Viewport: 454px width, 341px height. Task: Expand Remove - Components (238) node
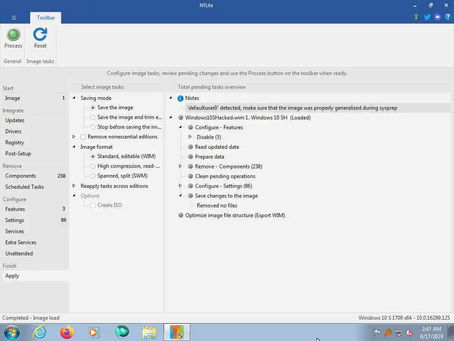pos(180,166)
